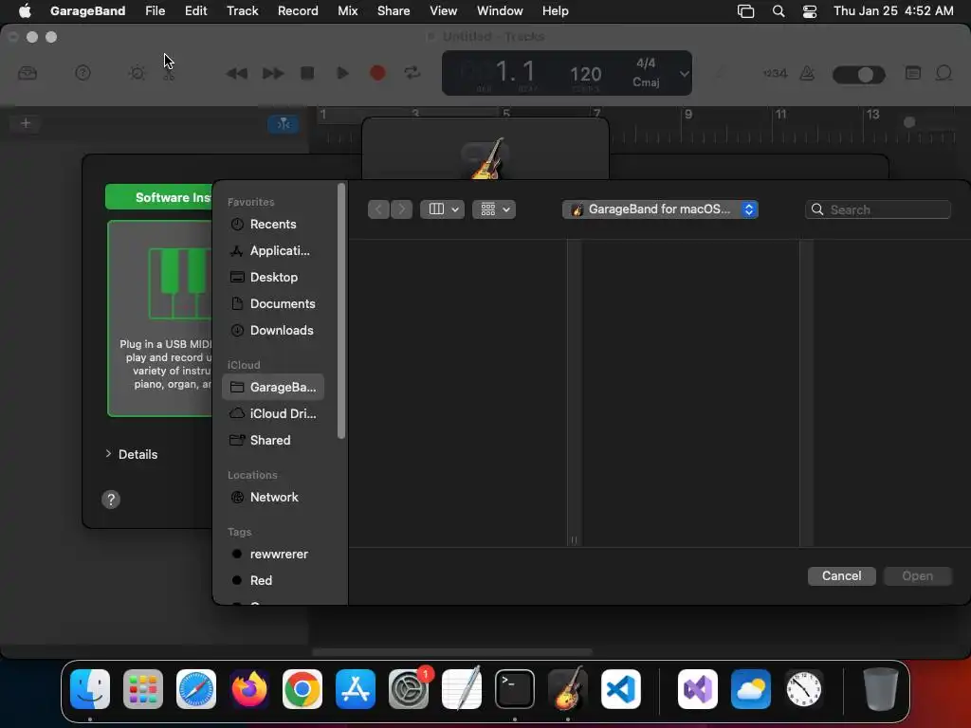This screenshot has height=728, width=971.
Task: Open the Track menu
Action: click(x=242, y=11)
